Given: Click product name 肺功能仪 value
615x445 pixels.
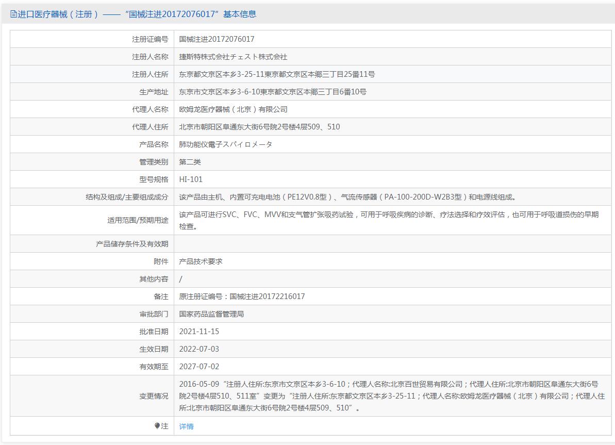Looking at the screenshot, I should 225,144.
